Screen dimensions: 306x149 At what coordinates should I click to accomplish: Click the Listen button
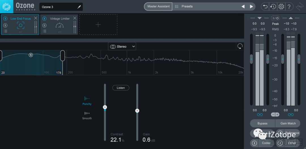(x=121, y=88)
